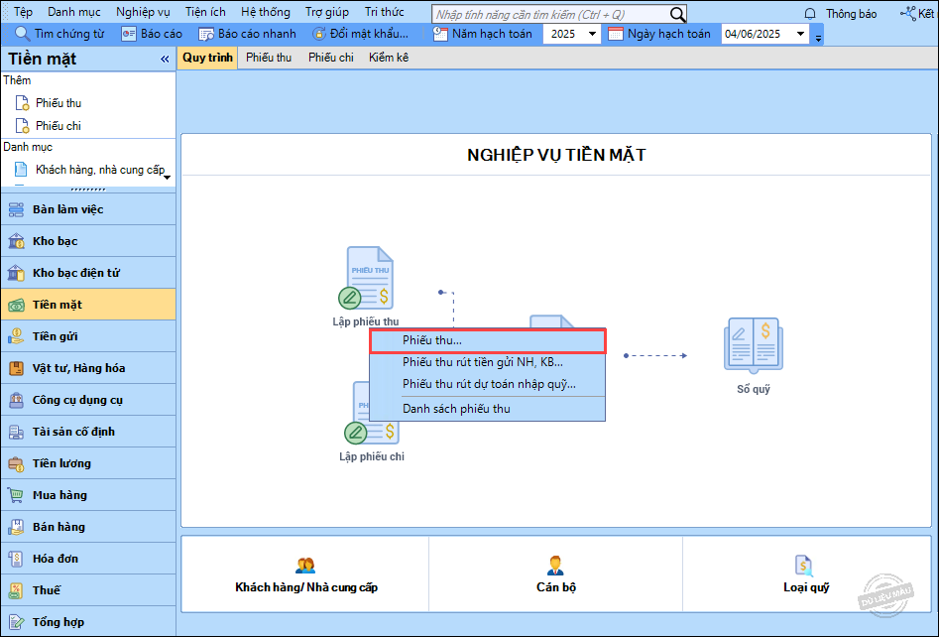
Task: Open Đổi mật khẩu change password
Action: click(361, 34)
